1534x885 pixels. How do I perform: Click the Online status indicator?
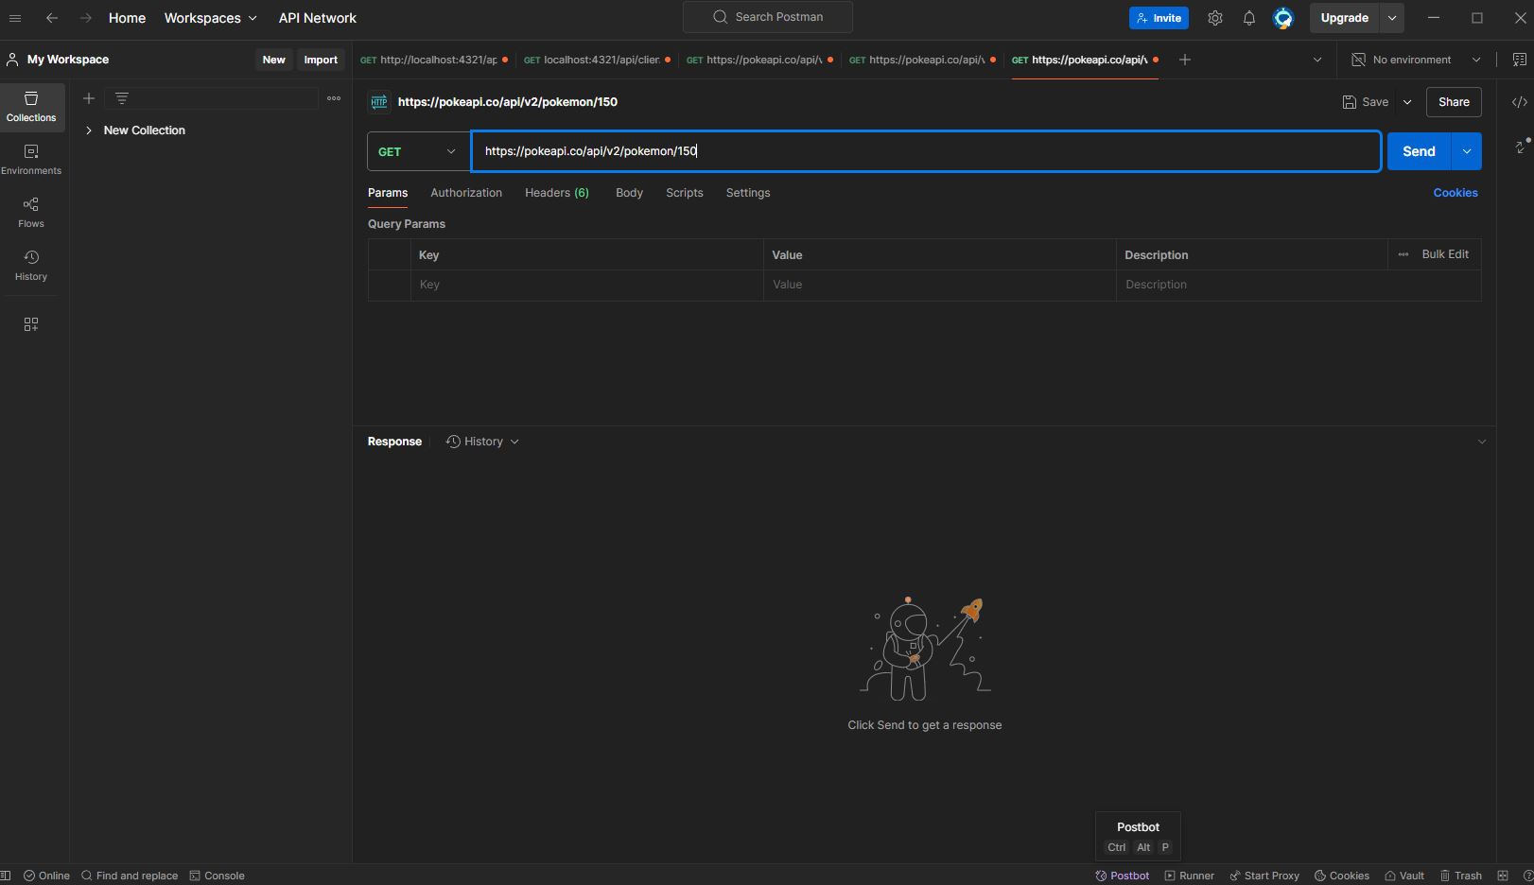tap(47, 876)
